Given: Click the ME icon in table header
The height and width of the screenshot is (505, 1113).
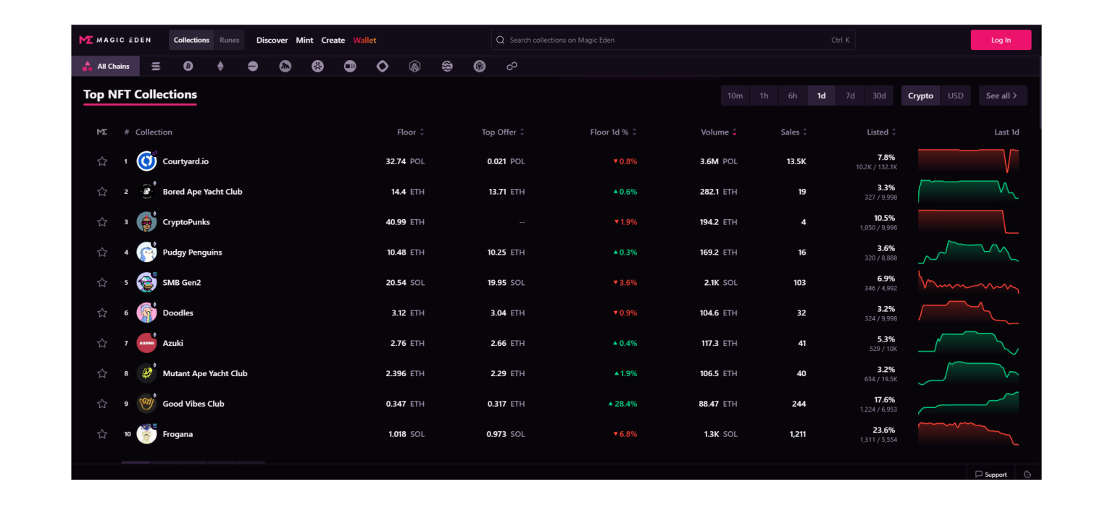Looking at the screenshot, I should click(102, 132).
